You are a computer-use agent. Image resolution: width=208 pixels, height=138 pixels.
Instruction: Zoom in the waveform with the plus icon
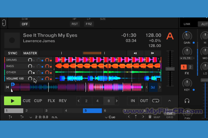[158, 59]
